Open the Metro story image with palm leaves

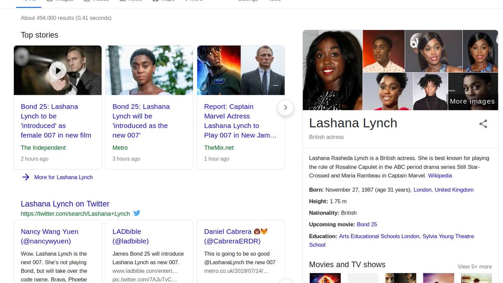pyautogui.click(x=149, y=70)
